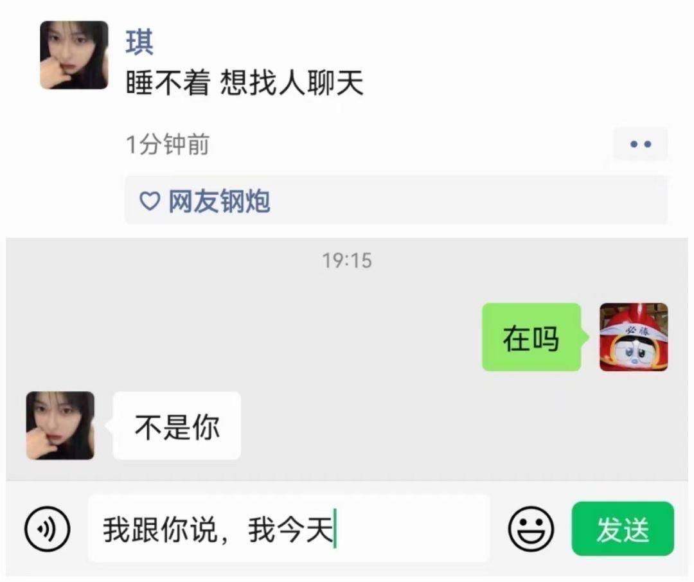694x582 pixels.
Task: Open 网友钢炮's profile from likes
Action: tap(219, 201)
